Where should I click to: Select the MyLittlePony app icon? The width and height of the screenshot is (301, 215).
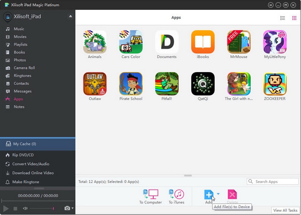[275, 42]
